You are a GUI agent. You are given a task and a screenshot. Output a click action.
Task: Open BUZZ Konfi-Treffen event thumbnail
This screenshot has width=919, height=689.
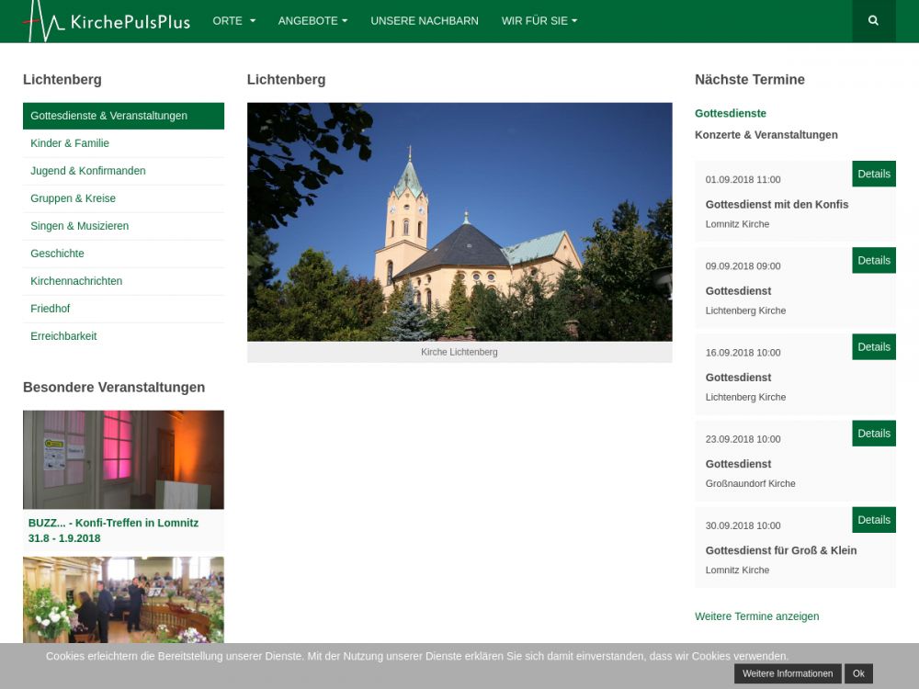click(x=123, y=459)
